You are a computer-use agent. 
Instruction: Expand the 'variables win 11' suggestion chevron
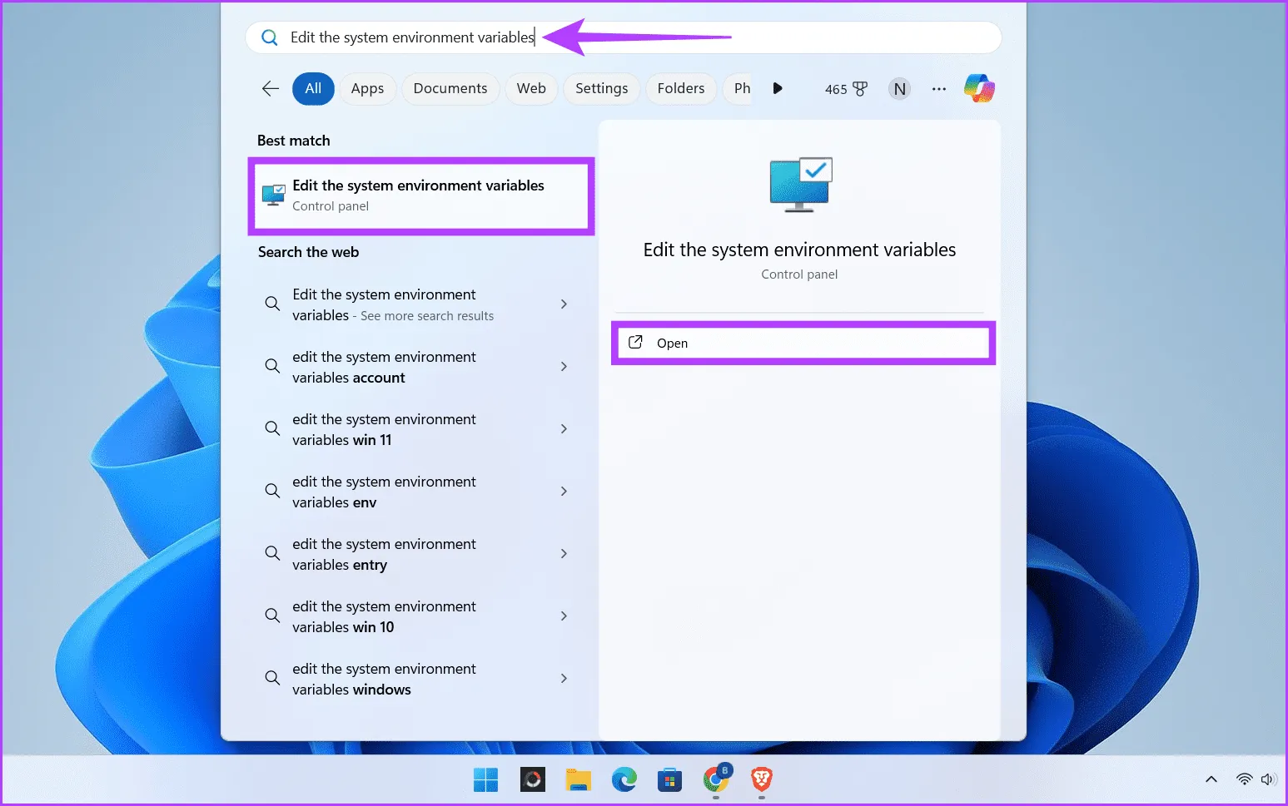tap(564, 428)
